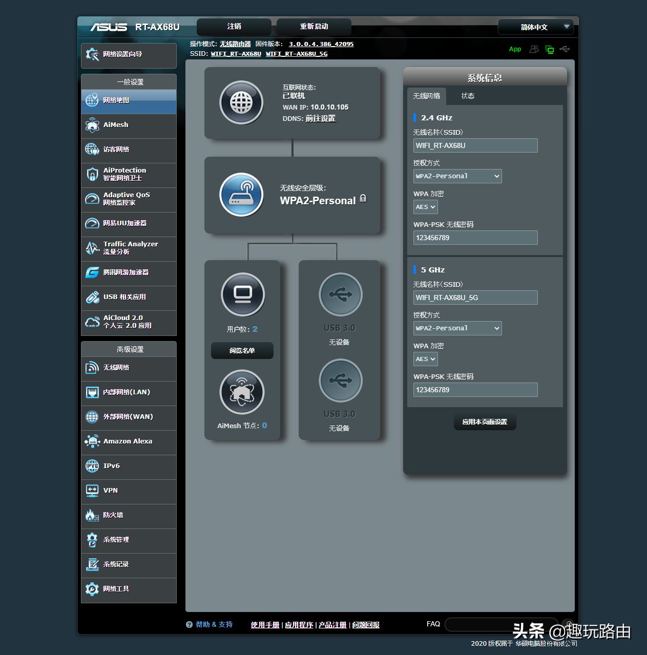Switch to the 状态 tab
Image resolution: width=647 pixels, height=655 pixels.
(468, 96)
